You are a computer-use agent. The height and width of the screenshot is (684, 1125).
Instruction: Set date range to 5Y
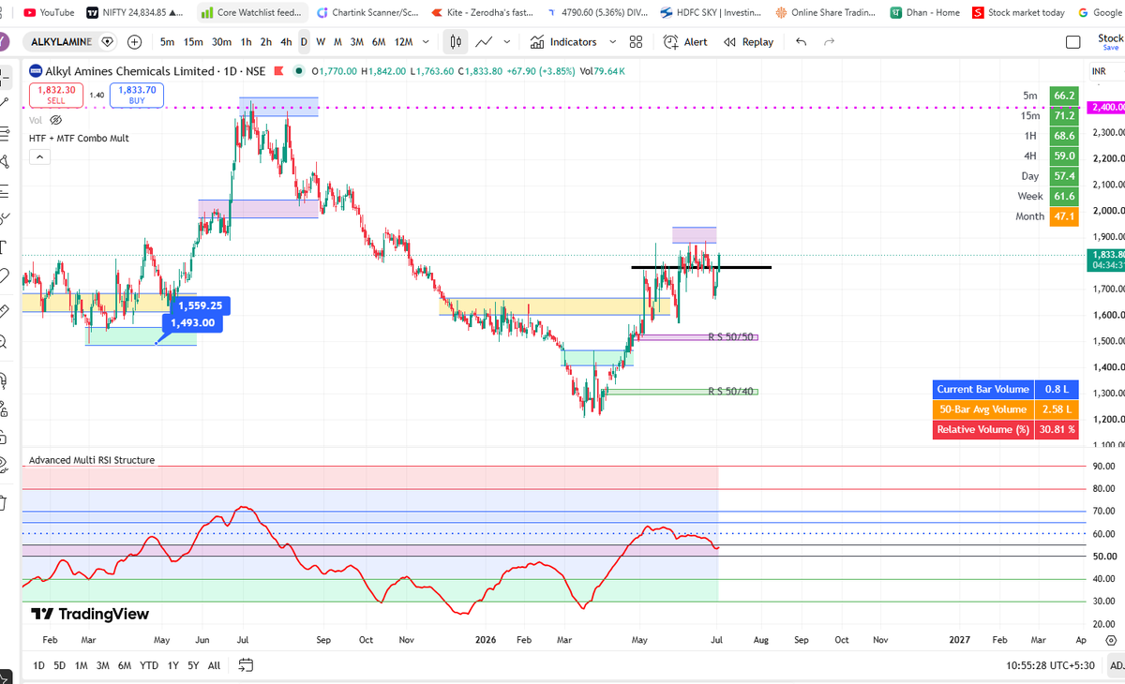click(193, 665)
